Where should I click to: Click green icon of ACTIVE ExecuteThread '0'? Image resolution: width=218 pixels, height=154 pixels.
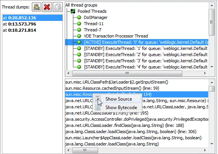(79, 42)
